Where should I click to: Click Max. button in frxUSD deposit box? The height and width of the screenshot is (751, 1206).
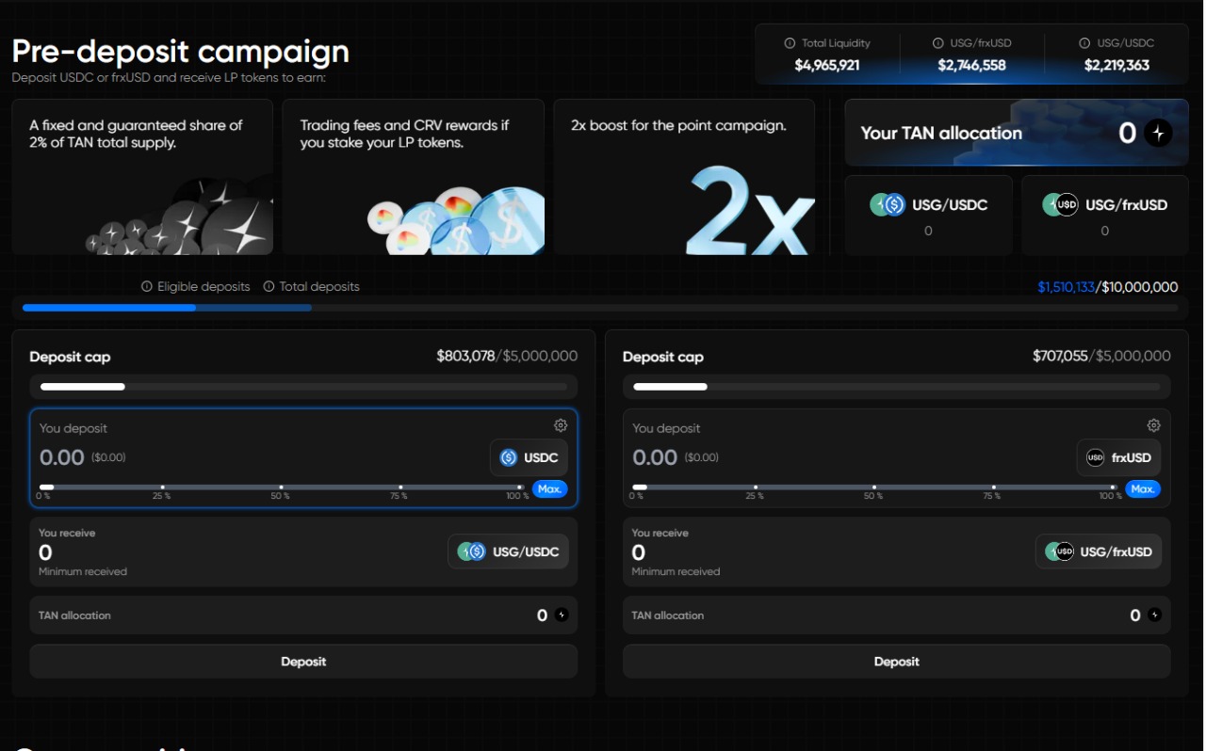pyautogui.click(x=1143, y=489)
